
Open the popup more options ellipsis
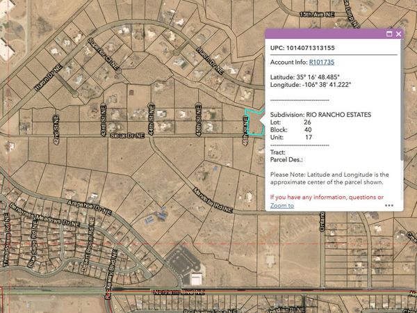coord(389,205)
